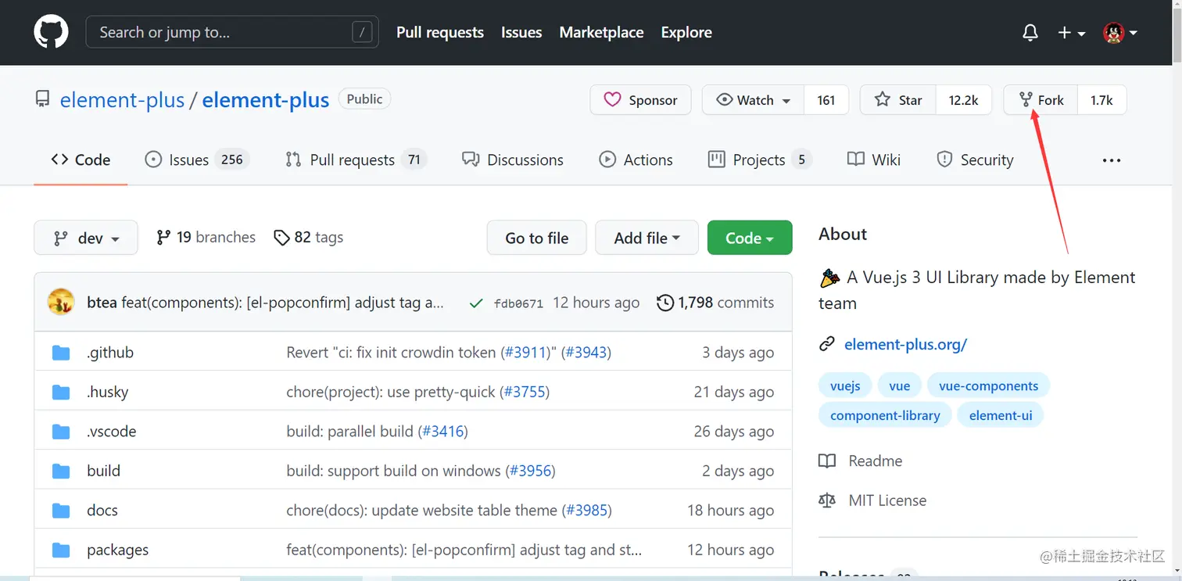
Task: Click the Sponsor heart button
Action: coord(641,100)
